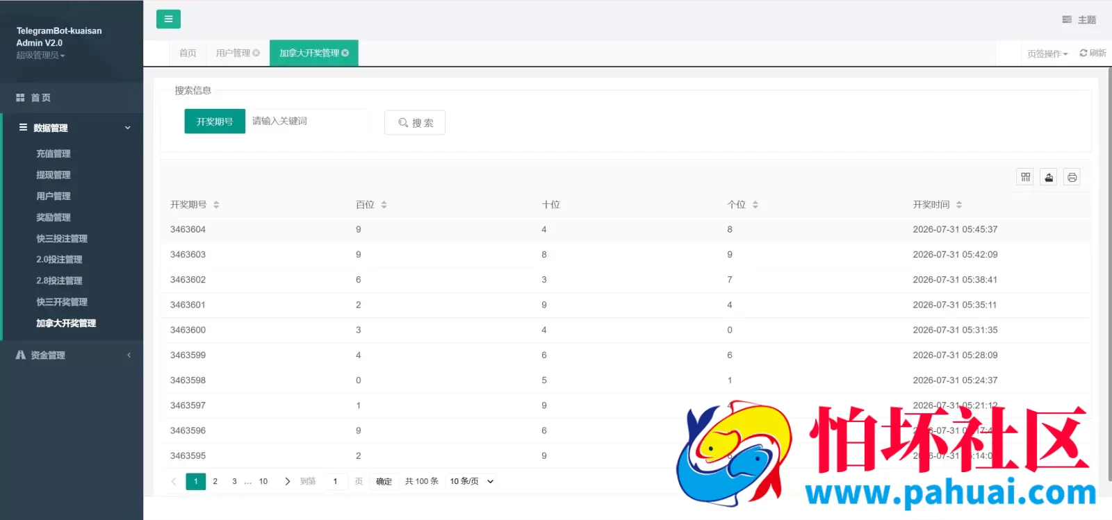Open the 10 条/页 page size dropdown

(x=471, y=481)
